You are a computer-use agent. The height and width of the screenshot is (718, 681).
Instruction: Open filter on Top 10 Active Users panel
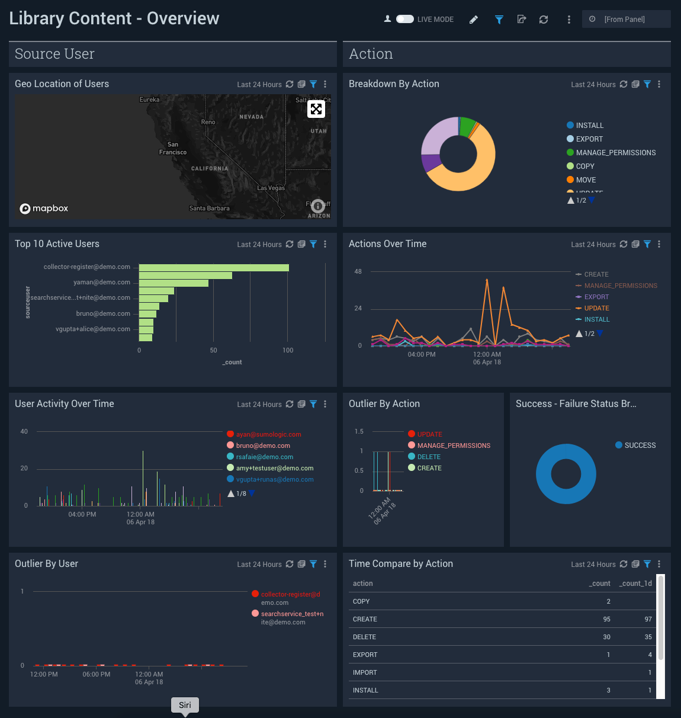pyautogui.click(x=313, y=244)
